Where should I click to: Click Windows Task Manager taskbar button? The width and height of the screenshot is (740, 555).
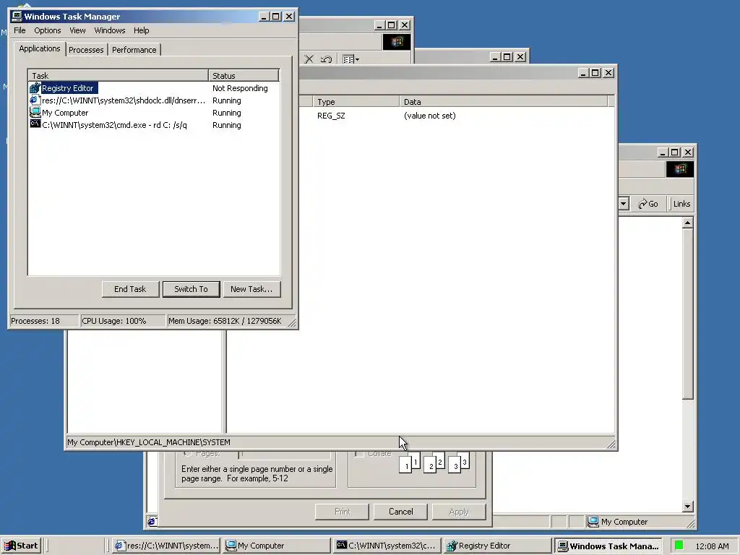(x=607, y=546)
